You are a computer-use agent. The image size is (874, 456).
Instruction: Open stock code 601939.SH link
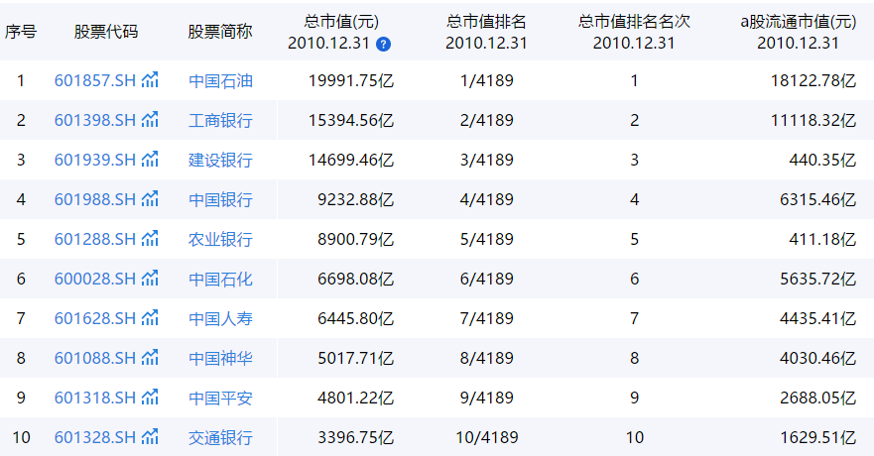tap(95, 160)
